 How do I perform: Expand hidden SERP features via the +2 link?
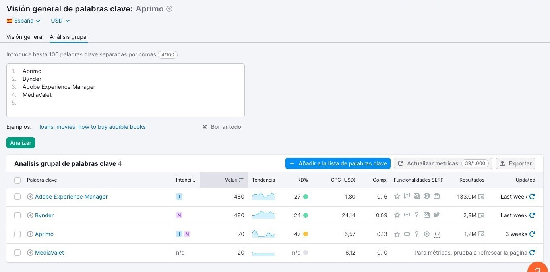437,234
